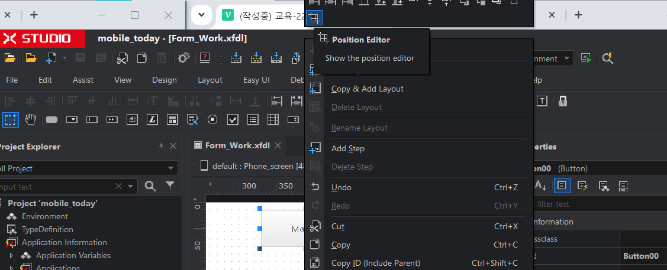667x270 pixels.
Task: Select the Div component tool
Action: click(x=172, y=120)
